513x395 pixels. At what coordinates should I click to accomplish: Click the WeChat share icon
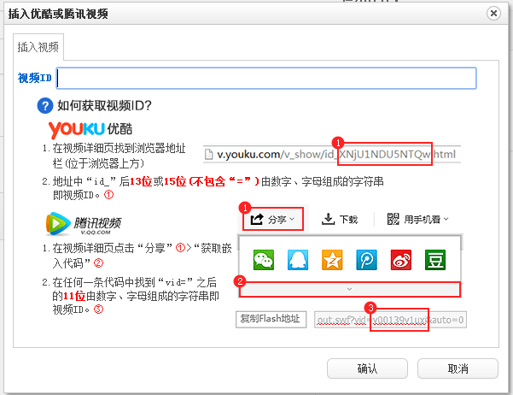click(x=263, y=260)
